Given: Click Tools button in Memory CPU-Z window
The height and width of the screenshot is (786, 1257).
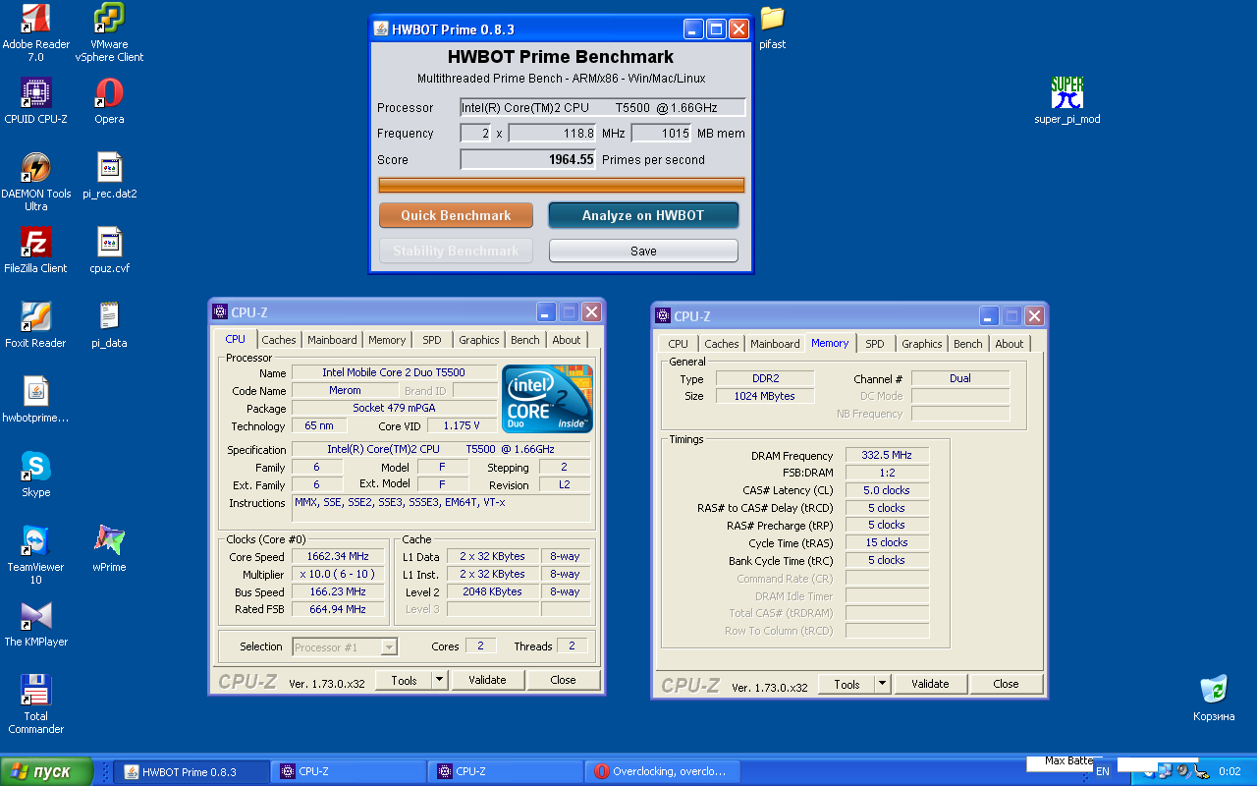Looking at the screenshot, I should tap(847, 684).
